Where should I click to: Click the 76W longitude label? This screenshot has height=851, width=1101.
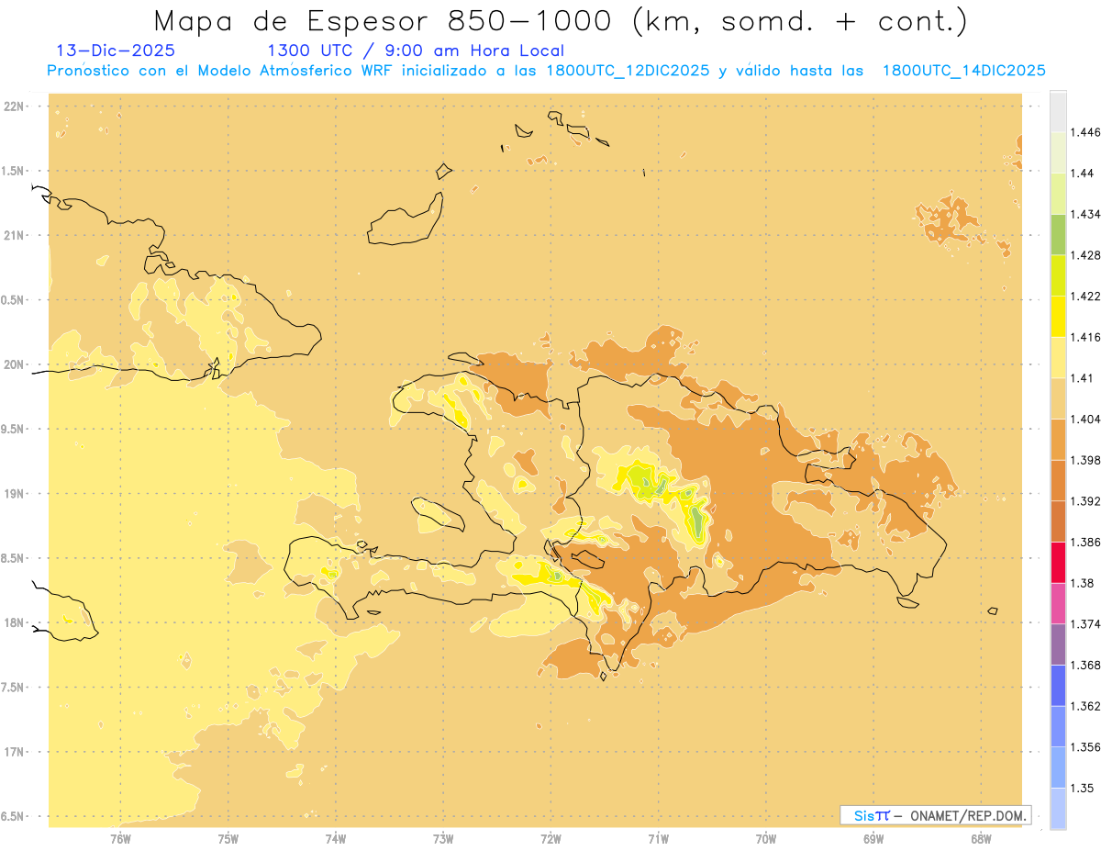click(120, 838)
